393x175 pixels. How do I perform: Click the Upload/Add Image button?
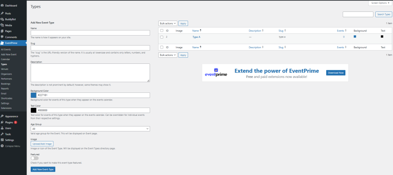point(42,144)
